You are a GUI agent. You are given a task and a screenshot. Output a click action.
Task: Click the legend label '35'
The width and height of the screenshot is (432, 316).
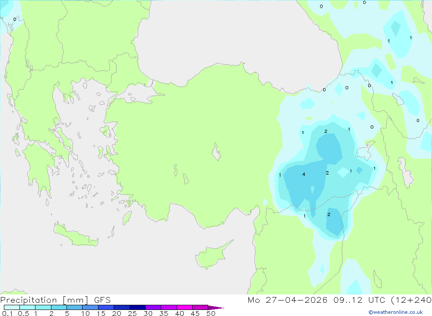tap(164, 313)
